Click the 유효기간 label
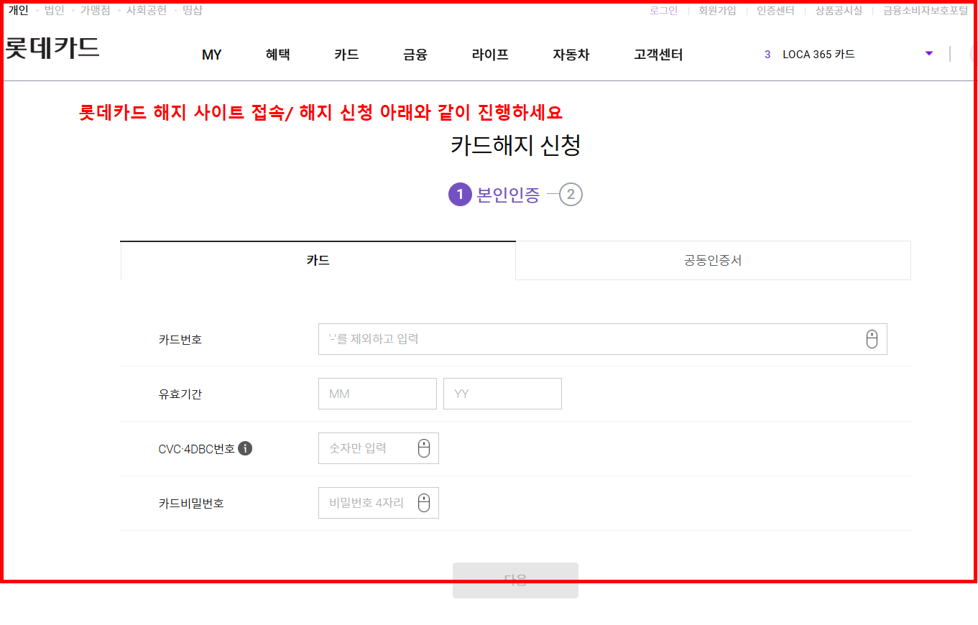 [180, 394]
